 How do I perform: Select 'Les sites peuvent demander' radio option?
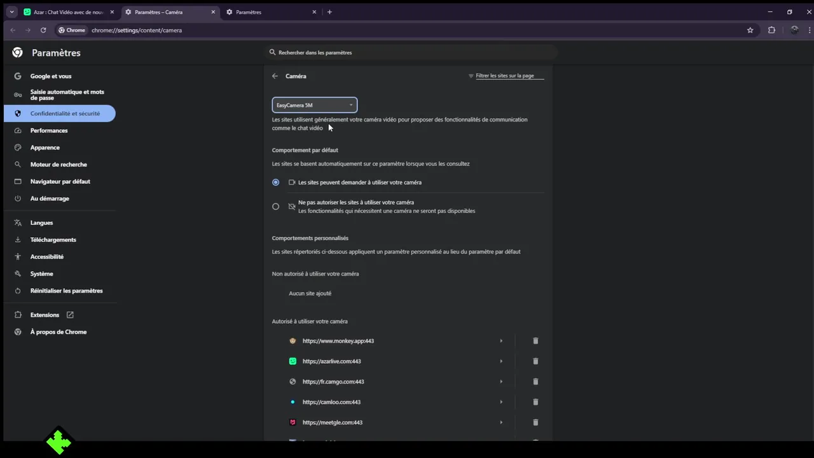(275, 183)
